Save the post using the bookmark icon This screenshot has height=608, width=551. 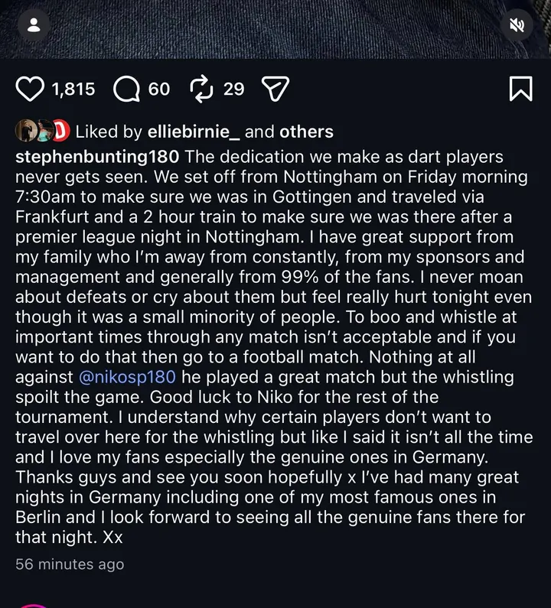click(x=520, y=89)
